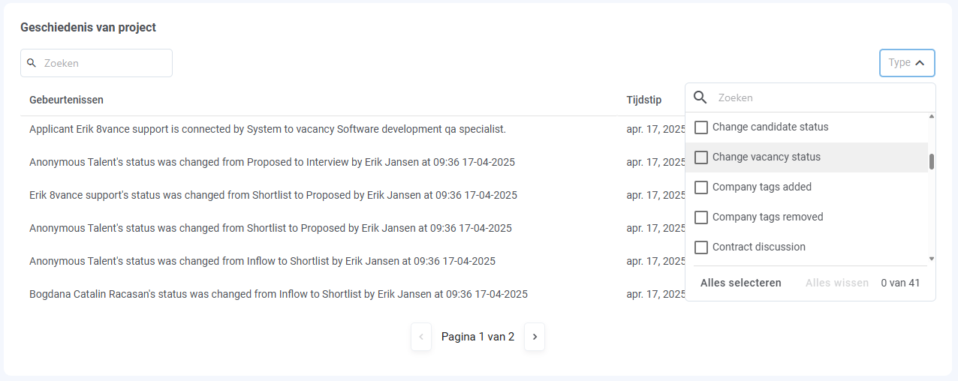The width and height of the screenshot is (958, 381).
Task: Type in the filter dropdown Zoeken field
Action: pyautogui.click(x=818, y=97)
